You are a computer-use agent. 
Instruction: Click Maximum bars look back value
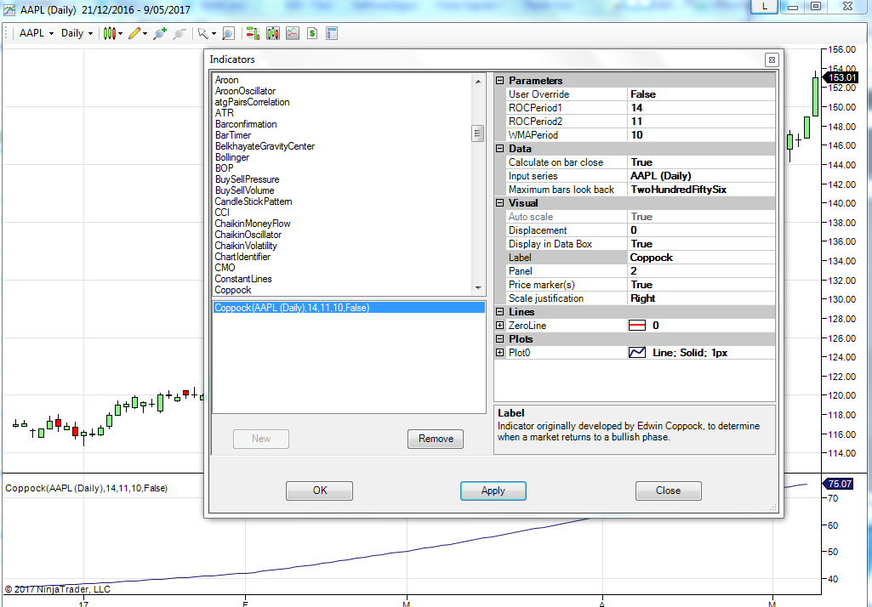click(x=701, y=190)
